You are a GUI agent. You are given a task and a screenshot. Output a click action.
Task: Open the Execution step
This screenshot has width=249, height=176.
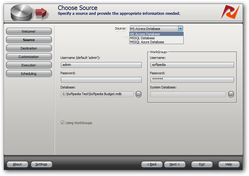(x=29, y=65)
